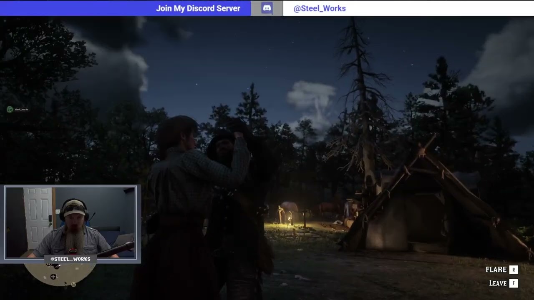This screenshot has width=534, height=300.
Task: Click the plus marker on the minimap
Action: click(x=53, y=277)
